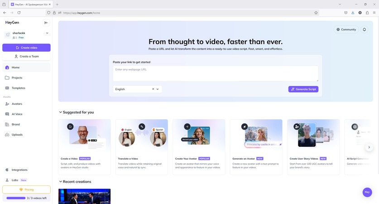Open Brand in the sidebar
The image size is (379, 204).
click(x=26, y=124)
